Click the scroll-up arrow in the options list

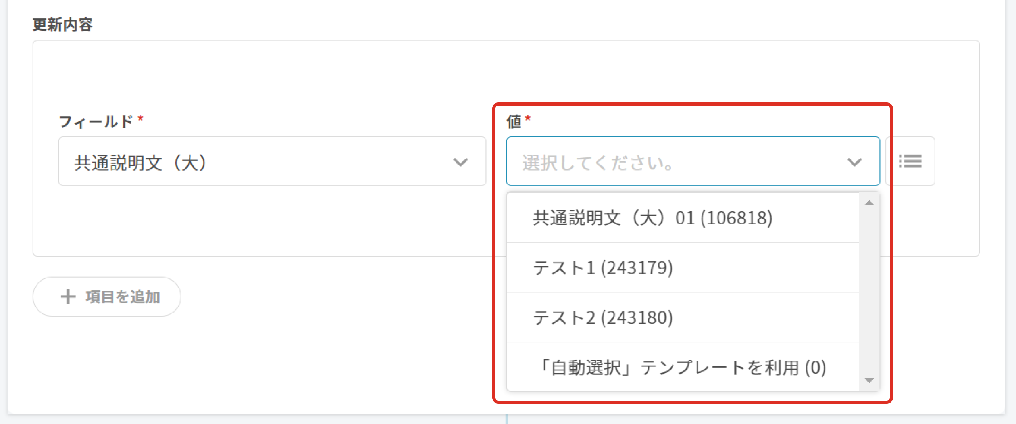(869, 203)
